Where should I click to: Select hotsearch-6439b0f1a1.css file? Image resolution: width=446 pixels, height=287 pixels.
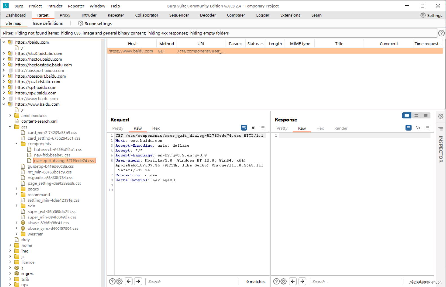(58, 149)
